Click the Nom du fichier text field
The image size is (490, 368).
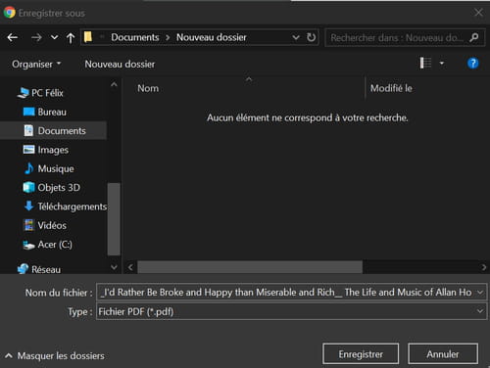coord(286,293)
